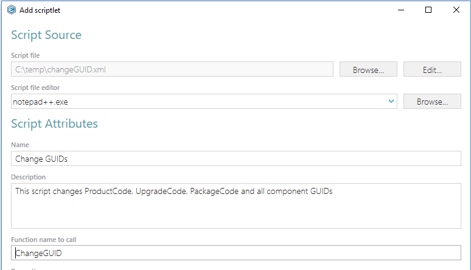The image size is (471, 270).
Task: Click the Script Source heading
Action: pyautogui.click(x=46, y=35)
